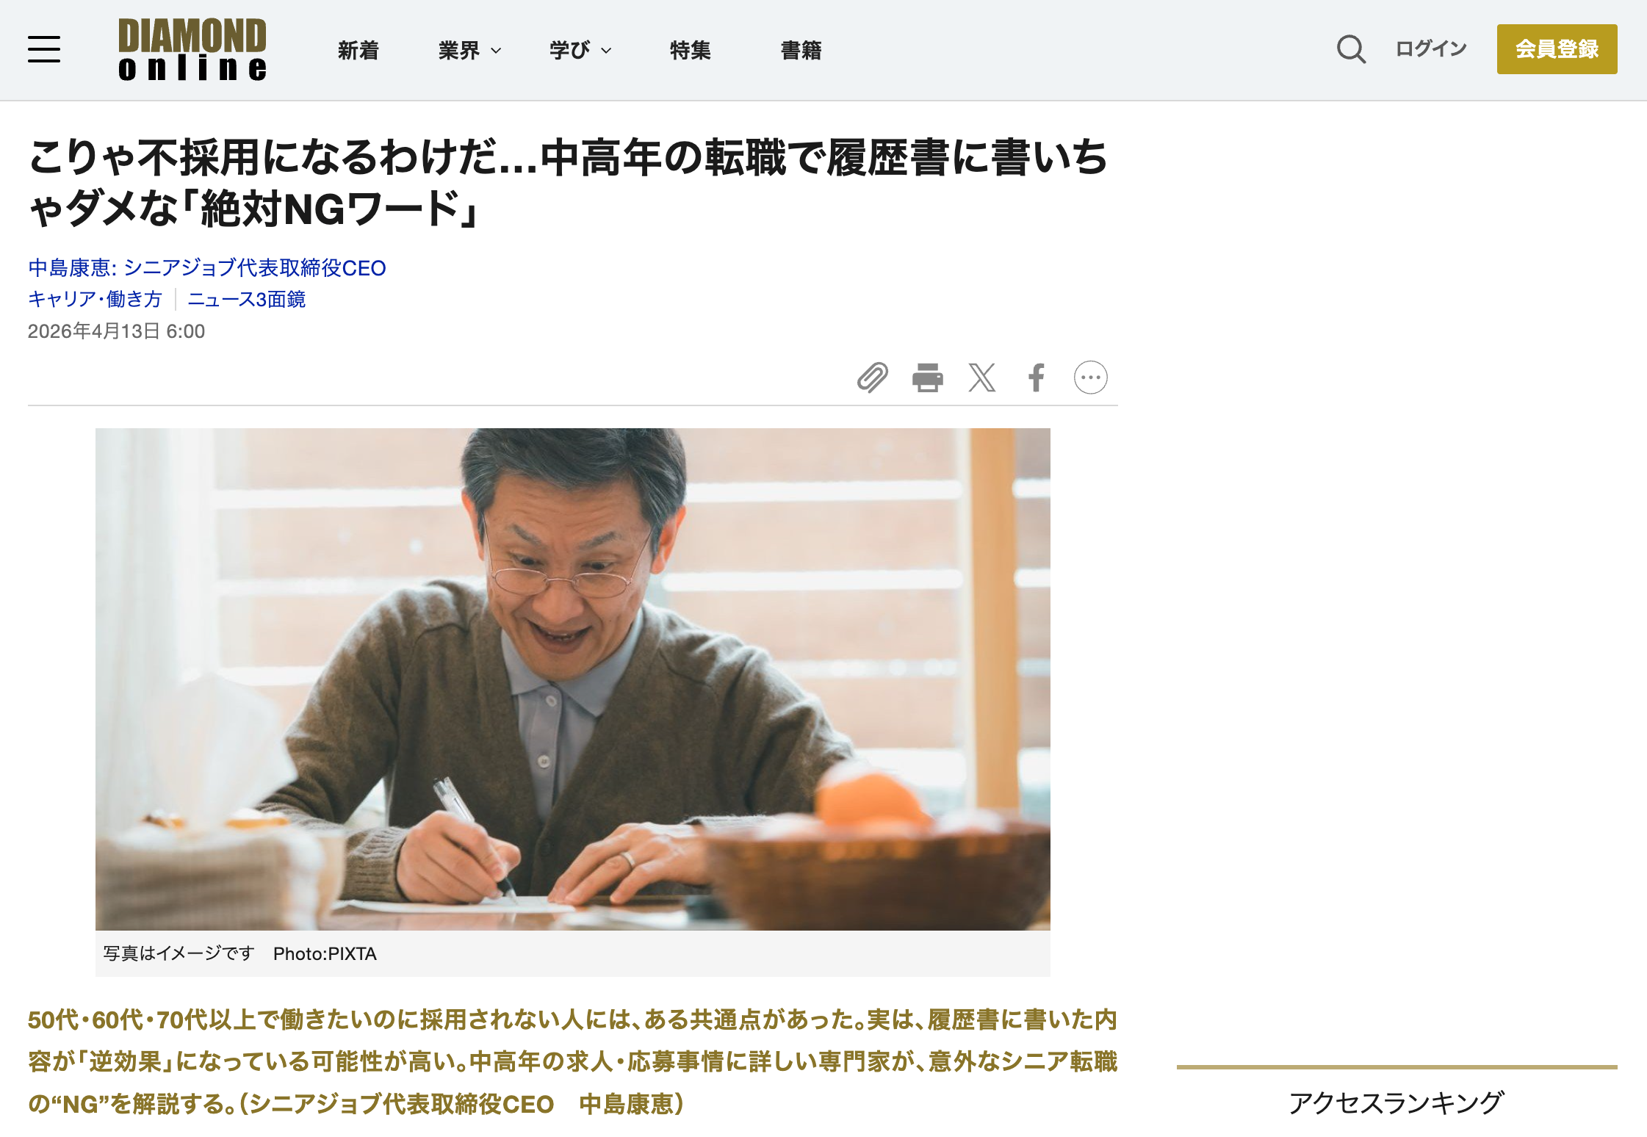The width and height of the screenshot is (1647, 1137).
Task: Open the hamburger navigation menu
Action: point(44,49)
